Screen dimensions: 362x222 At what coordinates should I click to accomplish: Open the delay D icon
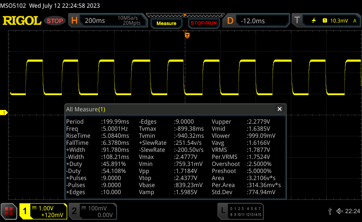pyautogui.click(x=230, y=21)
